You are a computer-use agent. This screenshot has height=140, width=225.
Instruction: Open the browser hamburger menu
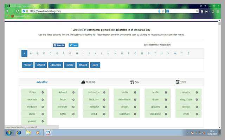[218, 11]
